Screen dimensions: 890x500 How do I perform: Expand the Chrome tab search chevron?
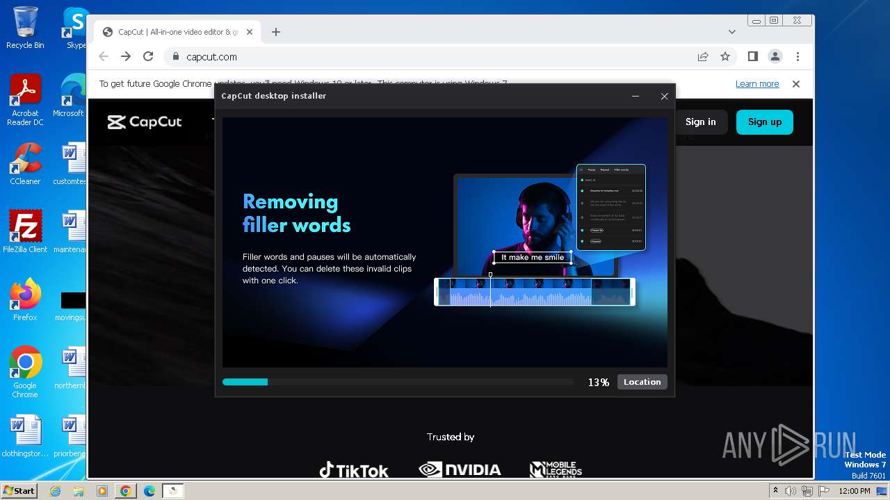pos(732,32)
